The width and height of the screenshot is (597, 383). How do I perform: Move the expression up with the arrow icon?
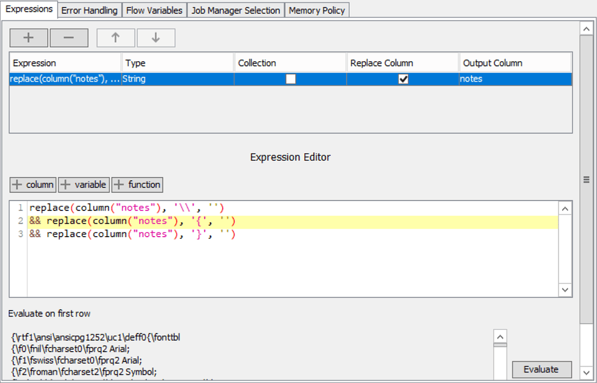click(x=115, y=37)
